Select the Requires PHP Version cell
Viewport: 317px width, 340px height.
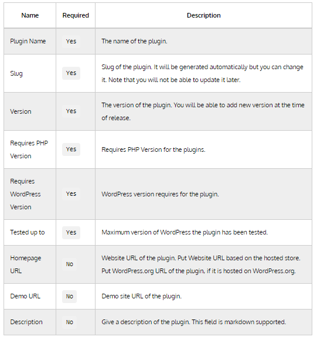(30, 149)
